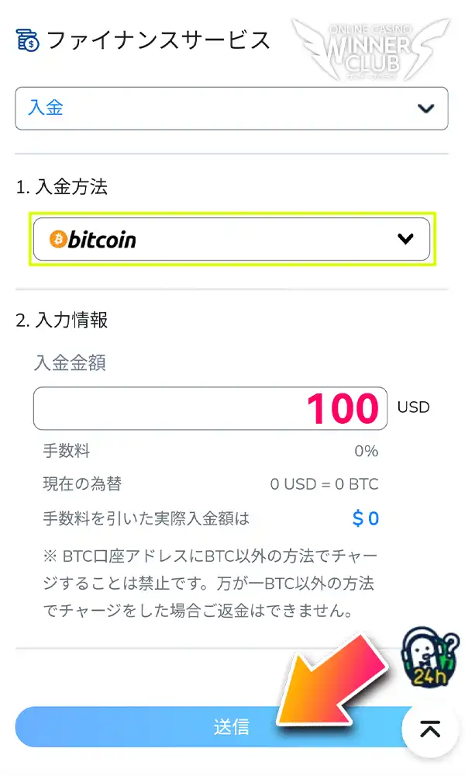Viewport: 465px width, 776px height.
Task: Select the highlighted bitcoin method field
Action: [231, 239]
